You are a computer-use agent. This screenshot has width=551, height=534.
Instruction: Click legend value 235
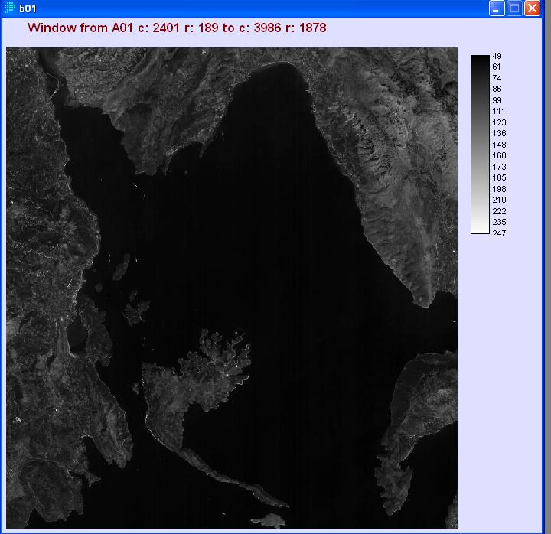point(499,222)
